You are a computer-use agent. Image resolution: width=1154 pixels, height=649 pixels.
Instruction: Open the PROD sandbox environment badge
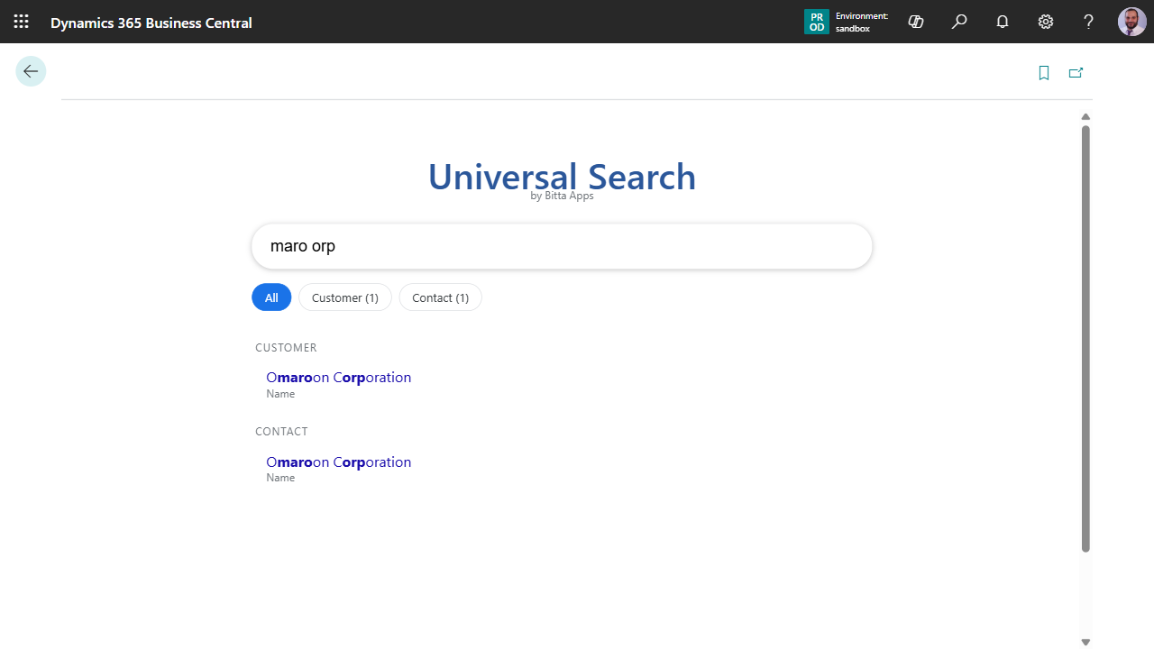[x=847, y=22]
